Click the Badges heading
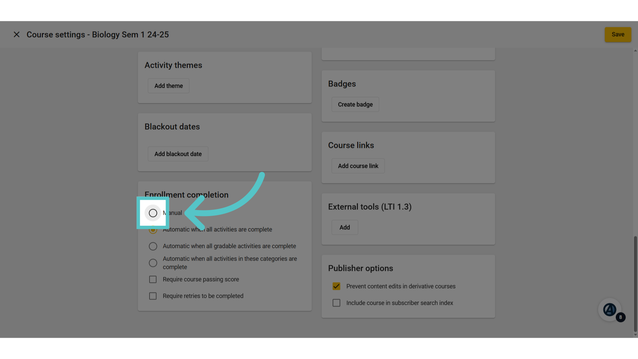This screenshot has height=359, width=638. coord(342,84)
